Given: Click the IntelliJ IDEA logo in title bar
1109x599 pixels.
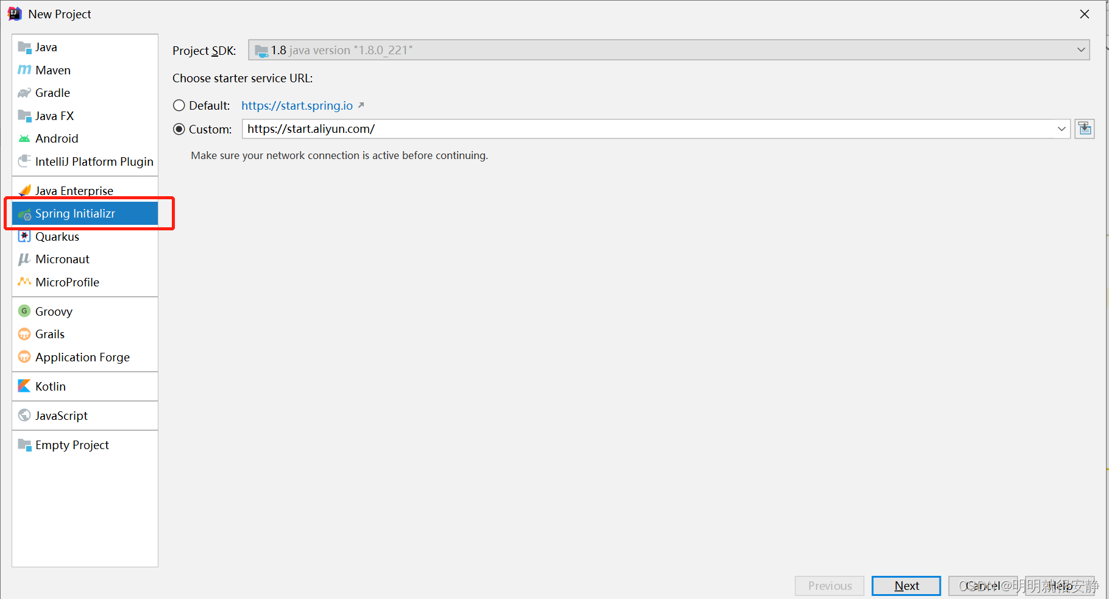Looking at the screenshot, I should 15,14.
